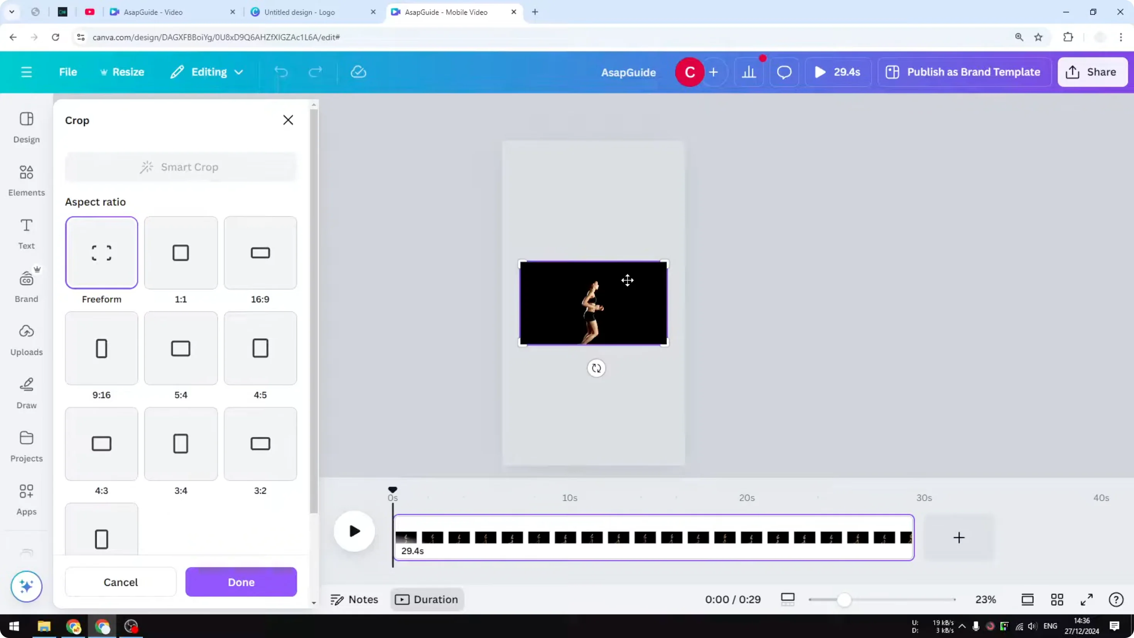Open the Elements panel
This screenshot has height=638, width=1134.
pyautogui.click(x=26, y=181)
